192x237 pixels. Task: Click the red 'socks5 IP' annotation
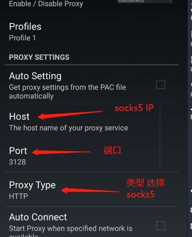(x=134, y=108)
